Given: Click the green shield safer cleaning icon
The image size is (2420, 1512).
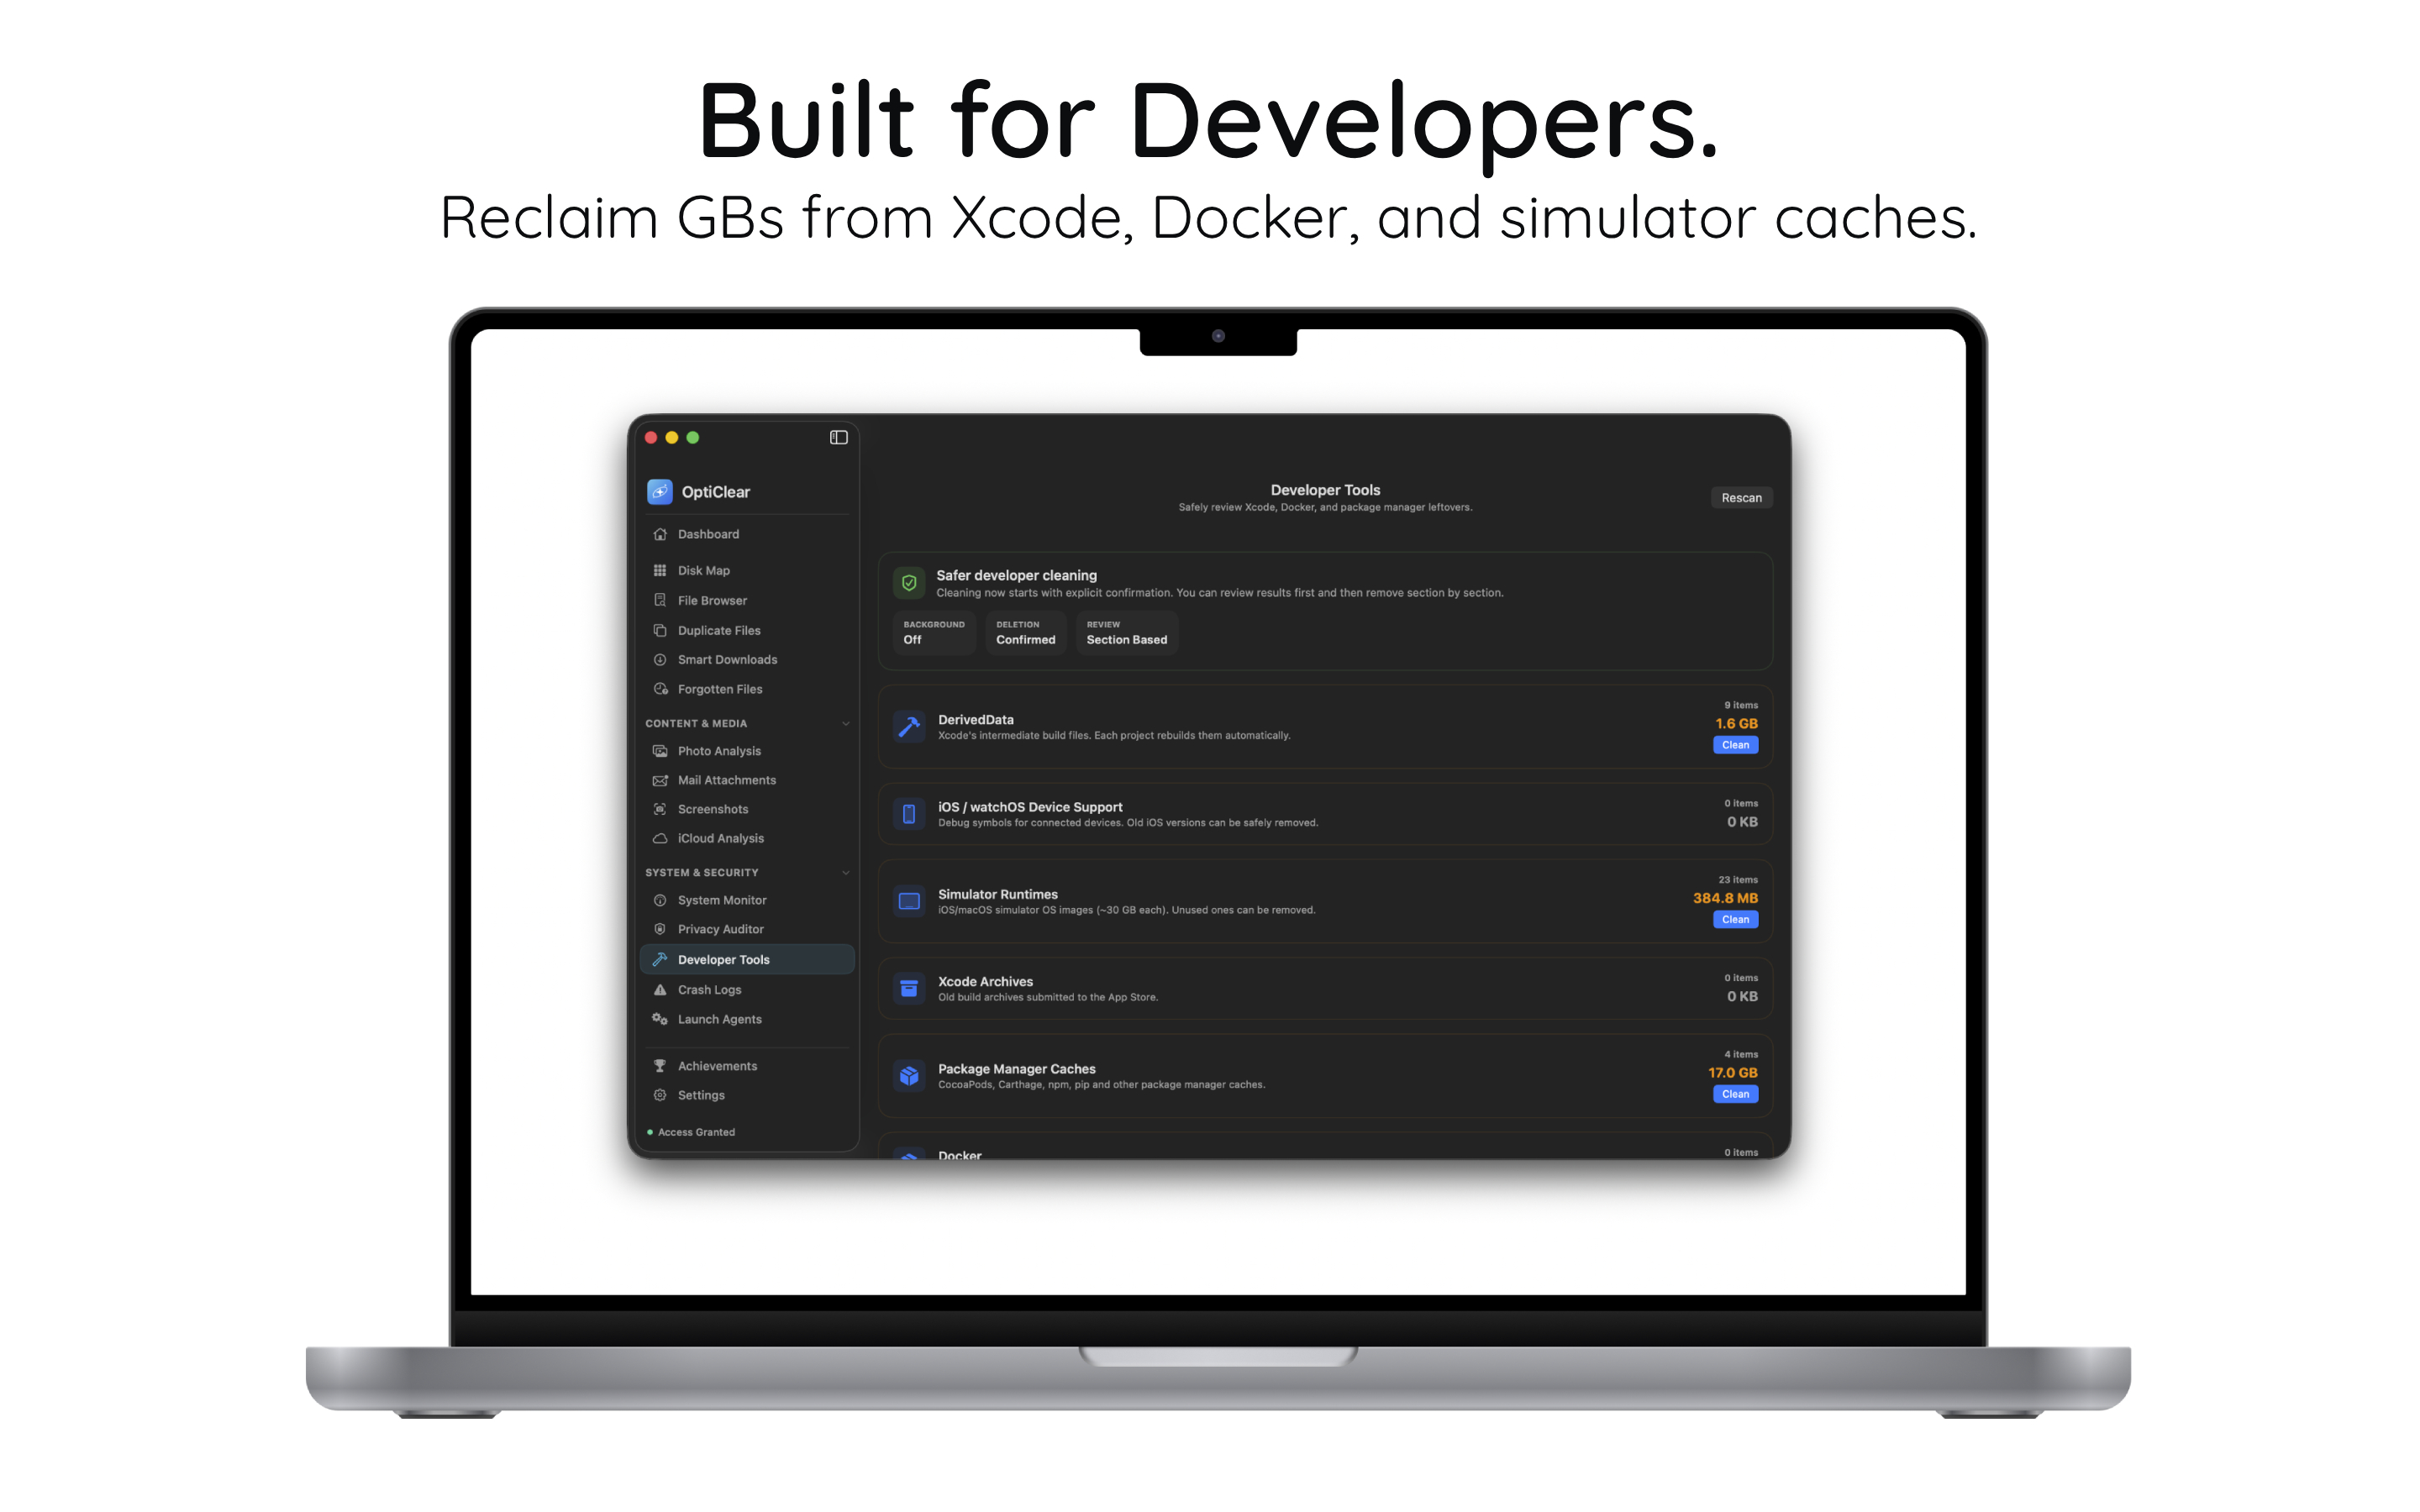Looking at the screenshot, I should click(x=908, y=582).
